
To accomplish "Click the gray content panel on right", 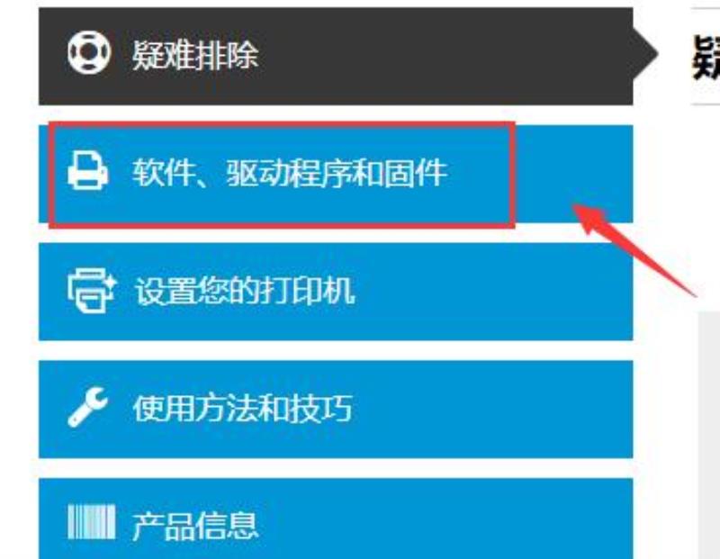I will 709,435.
